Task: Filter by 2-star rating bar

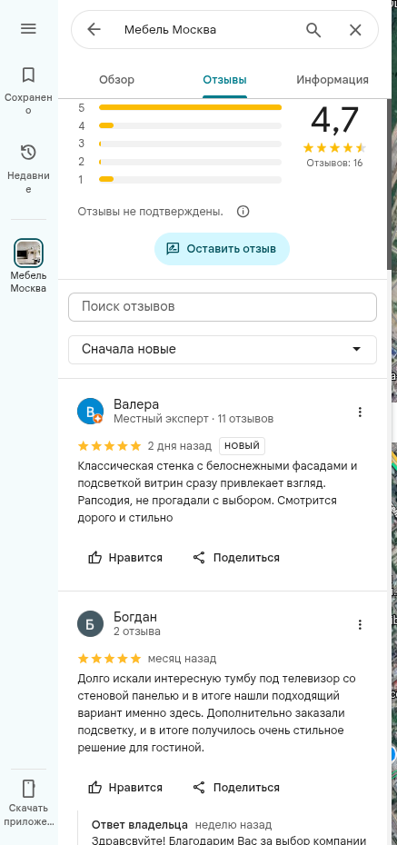Action: click(190, 162)
